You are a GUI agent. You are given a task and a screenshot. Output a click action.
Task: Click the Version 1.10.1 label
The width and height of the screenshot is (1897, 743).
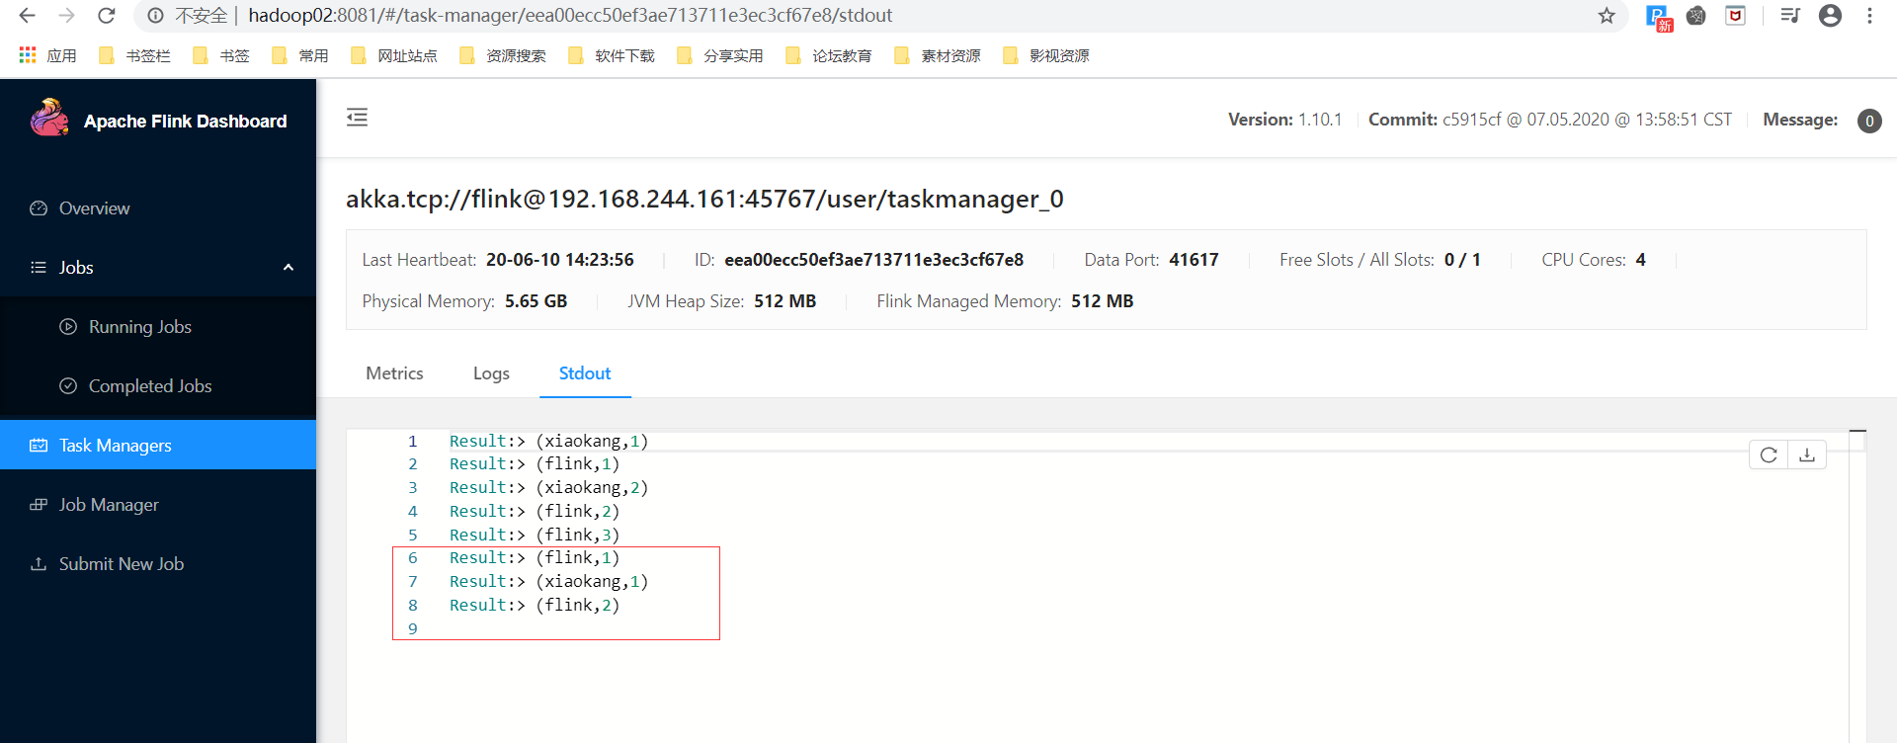[x=1284, y=120]
